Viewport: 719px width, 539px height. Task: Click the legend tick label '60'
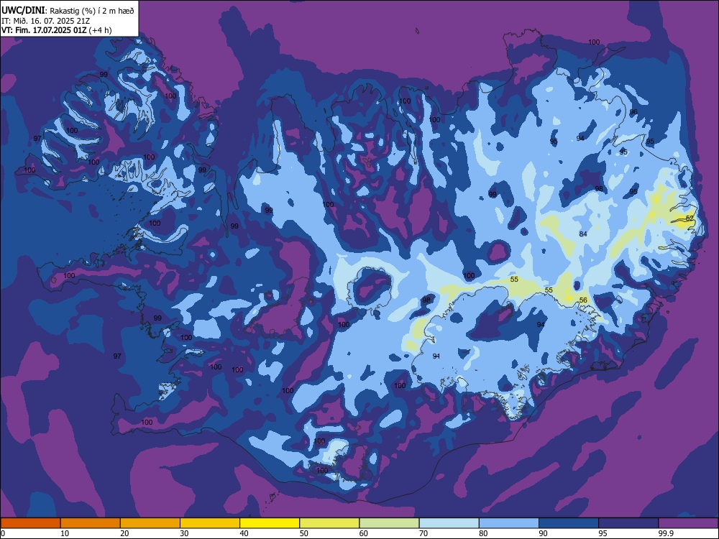coord(364,533)
